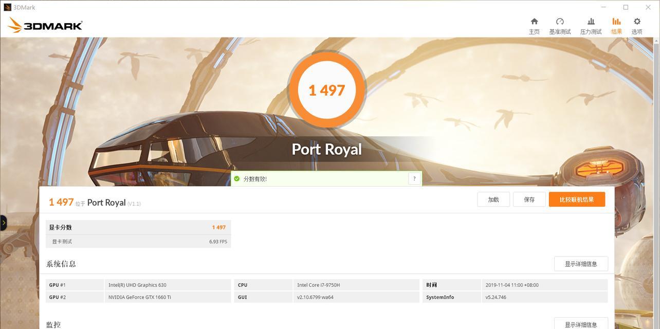This screenshot has height=329, width=660.
Task: Open the 压力测试 stress test tab
Action: [591, 26]
